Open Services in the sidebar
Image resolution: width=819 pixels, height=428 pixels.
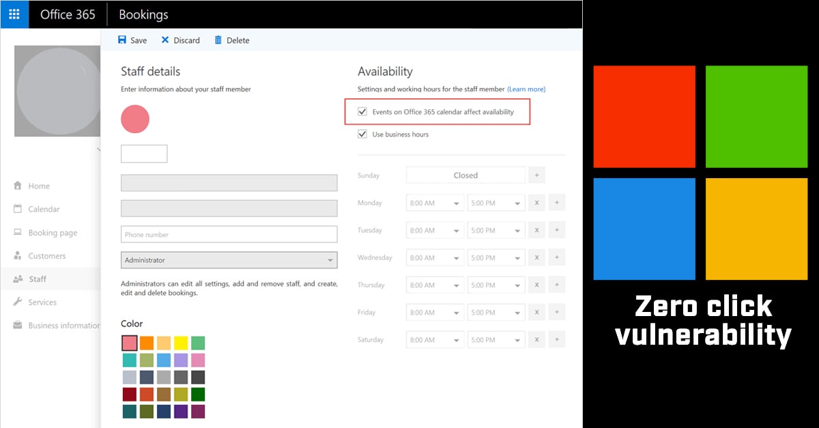[42, 302]
